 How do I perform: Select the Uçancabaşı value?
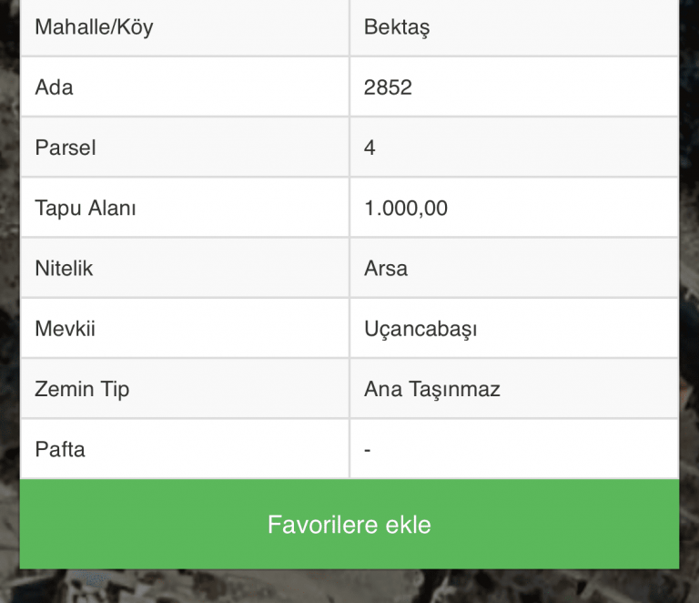tap(420, 329)
